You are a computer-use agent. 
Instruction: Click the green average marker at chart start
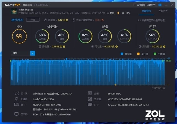[x=11, y=61]
